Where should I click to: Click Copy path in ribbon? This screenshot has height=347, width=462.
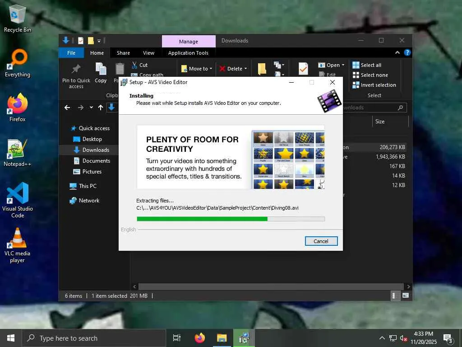148,75
